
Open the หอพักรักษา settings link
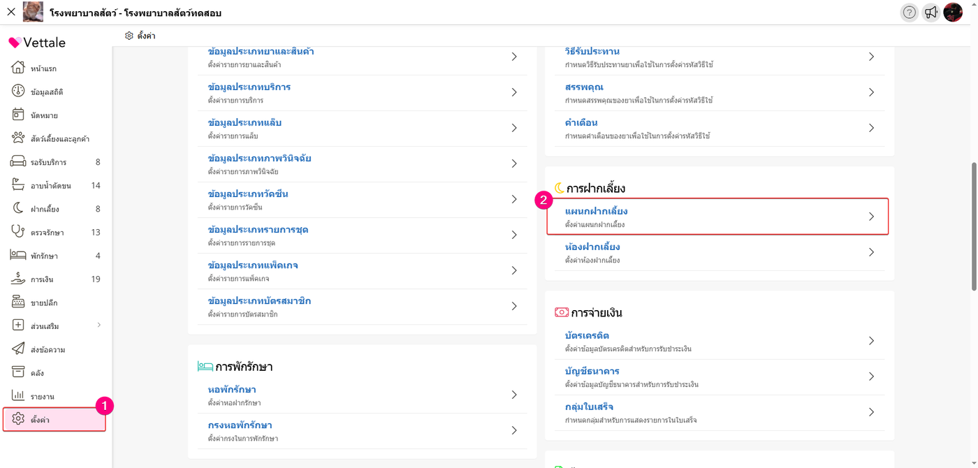[232, 390]
